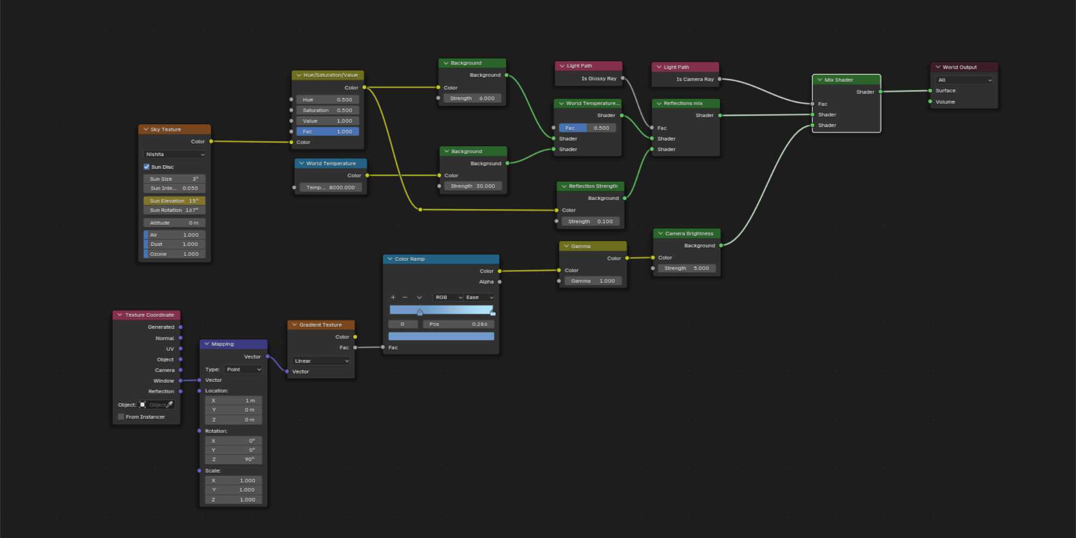Image resolution: width=1076 pixels, height=538 pixels.
Task: Open the Ease interpolation dropdown
Action: [x=479, y=298]
